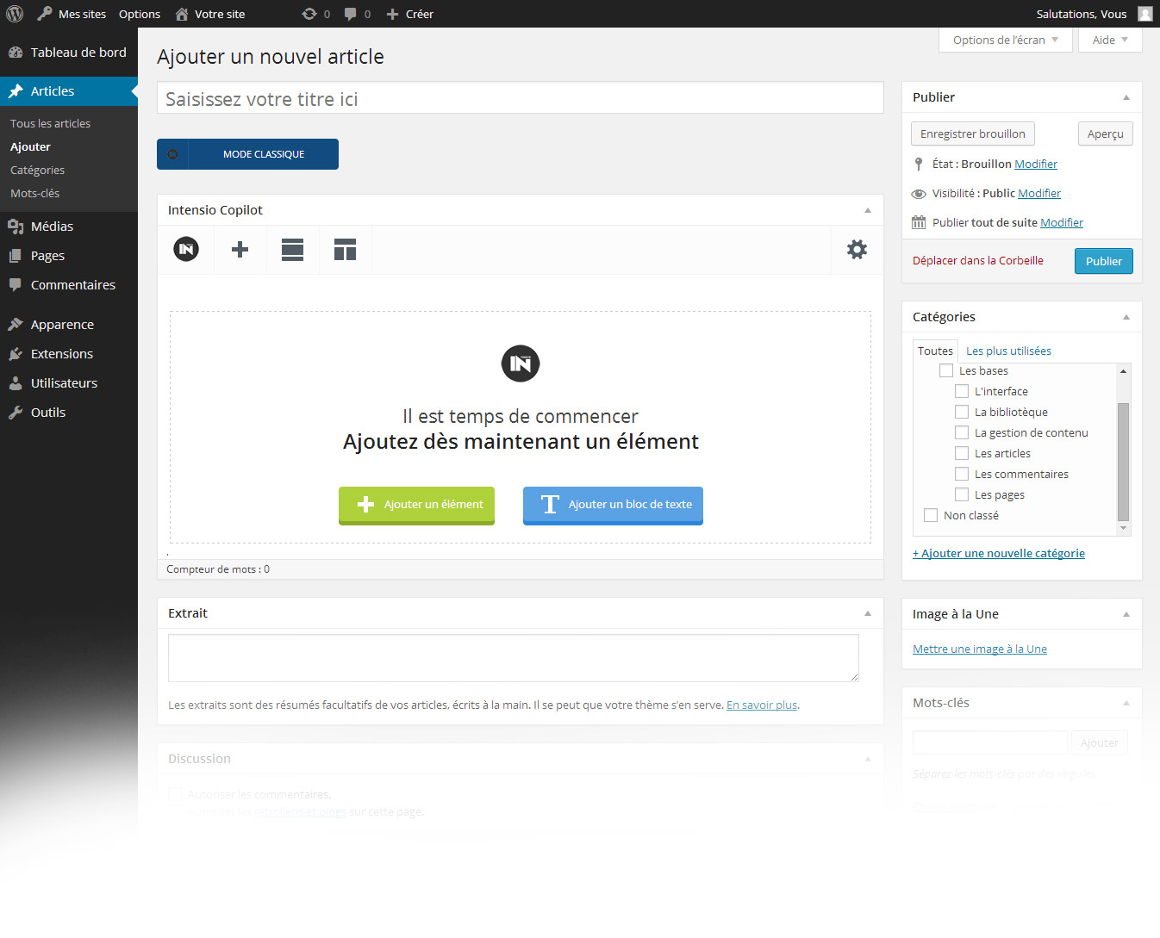This screenshot has width=1160, height=938.
Task: Check the Les articles category
Action: point(962,453)
